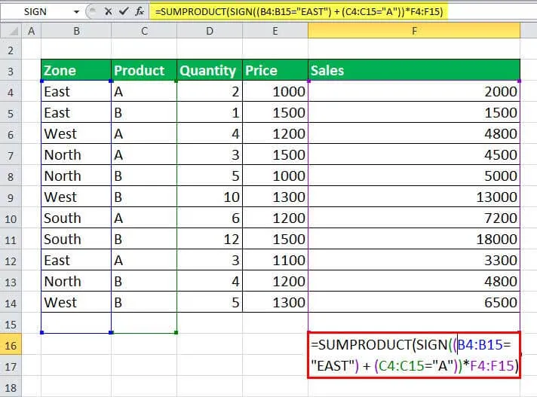Screen dimensions: 537x397
Task: Click quantity 10 cell
Action: 210,197
